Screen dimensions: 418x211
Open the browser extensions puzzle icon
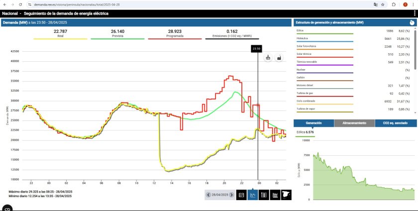[x=394, y=4]
